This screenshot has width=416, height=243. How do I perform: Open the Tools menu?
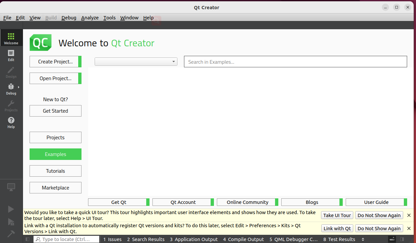[x=109, y=18]
